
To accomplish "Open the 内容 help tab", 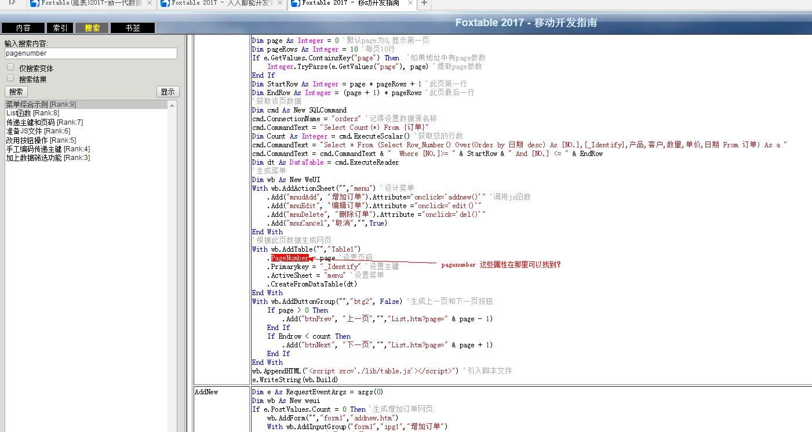I will [23, 28].
